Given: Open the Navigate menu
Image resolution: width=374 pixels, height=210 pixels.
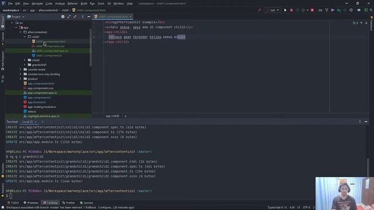Looking at the screenshot, I should tap(37, 3).
